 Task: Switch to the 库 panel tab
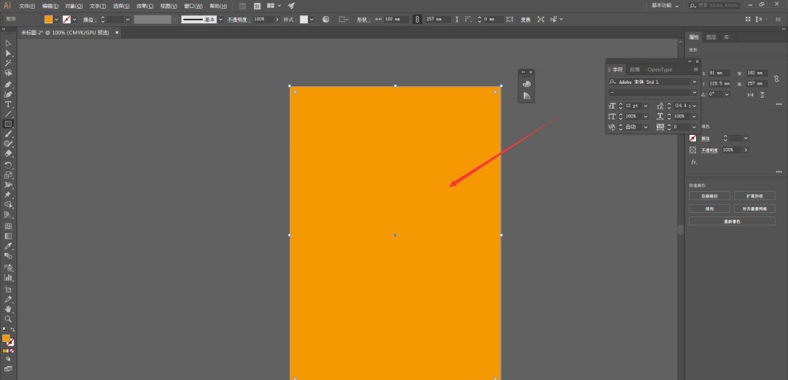[x=726, y=37]
